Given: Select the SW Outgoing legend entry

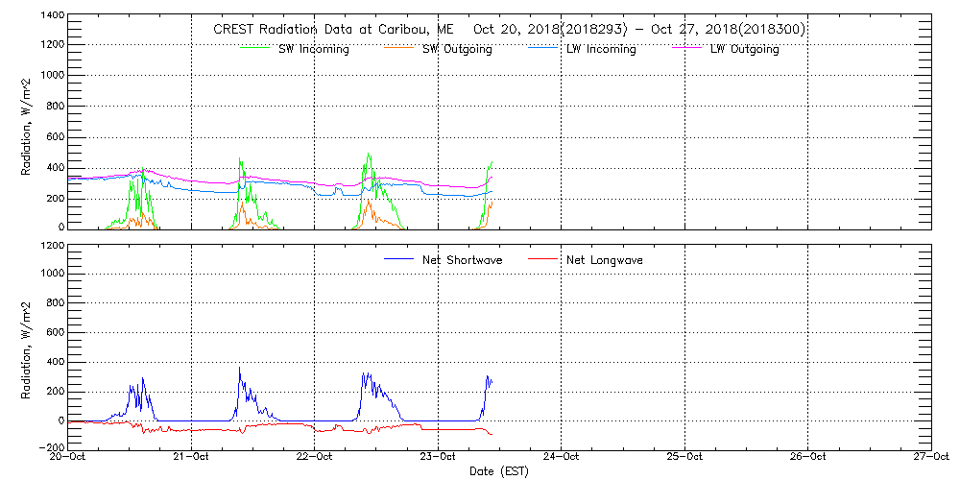Looking at the screenshot, I should click(457, 49).
